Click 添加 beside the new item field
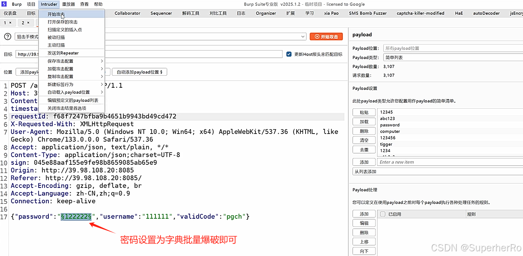Image resolution: width=523 pixels, height=256 pixels. pyautogui.click(x=364, y=162)
